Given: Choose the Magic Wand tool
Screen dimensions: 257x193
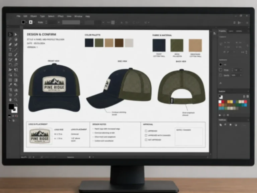Looking at the screenshot, I should [10, 40].
